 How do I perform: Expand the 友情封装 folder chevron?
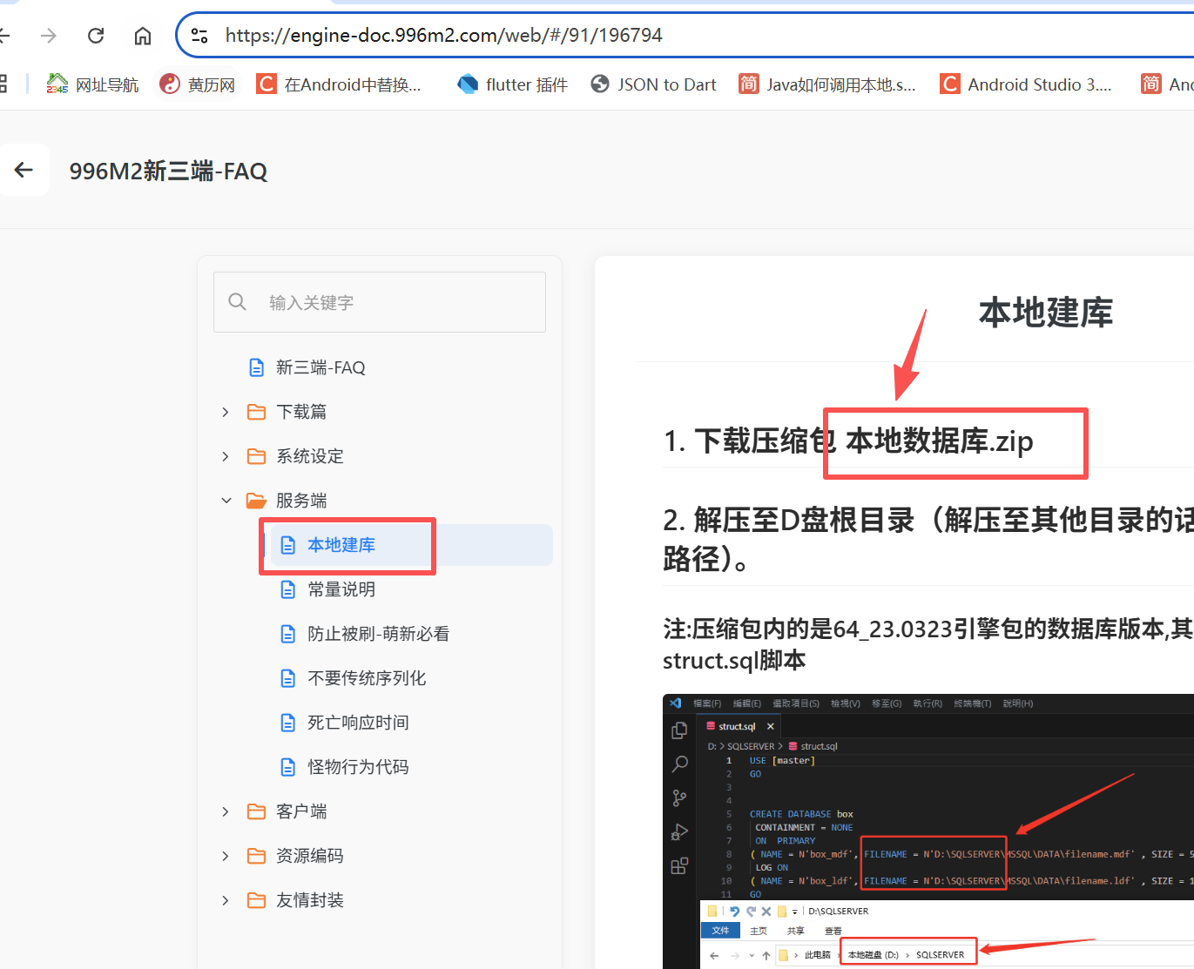click(226, 900)
